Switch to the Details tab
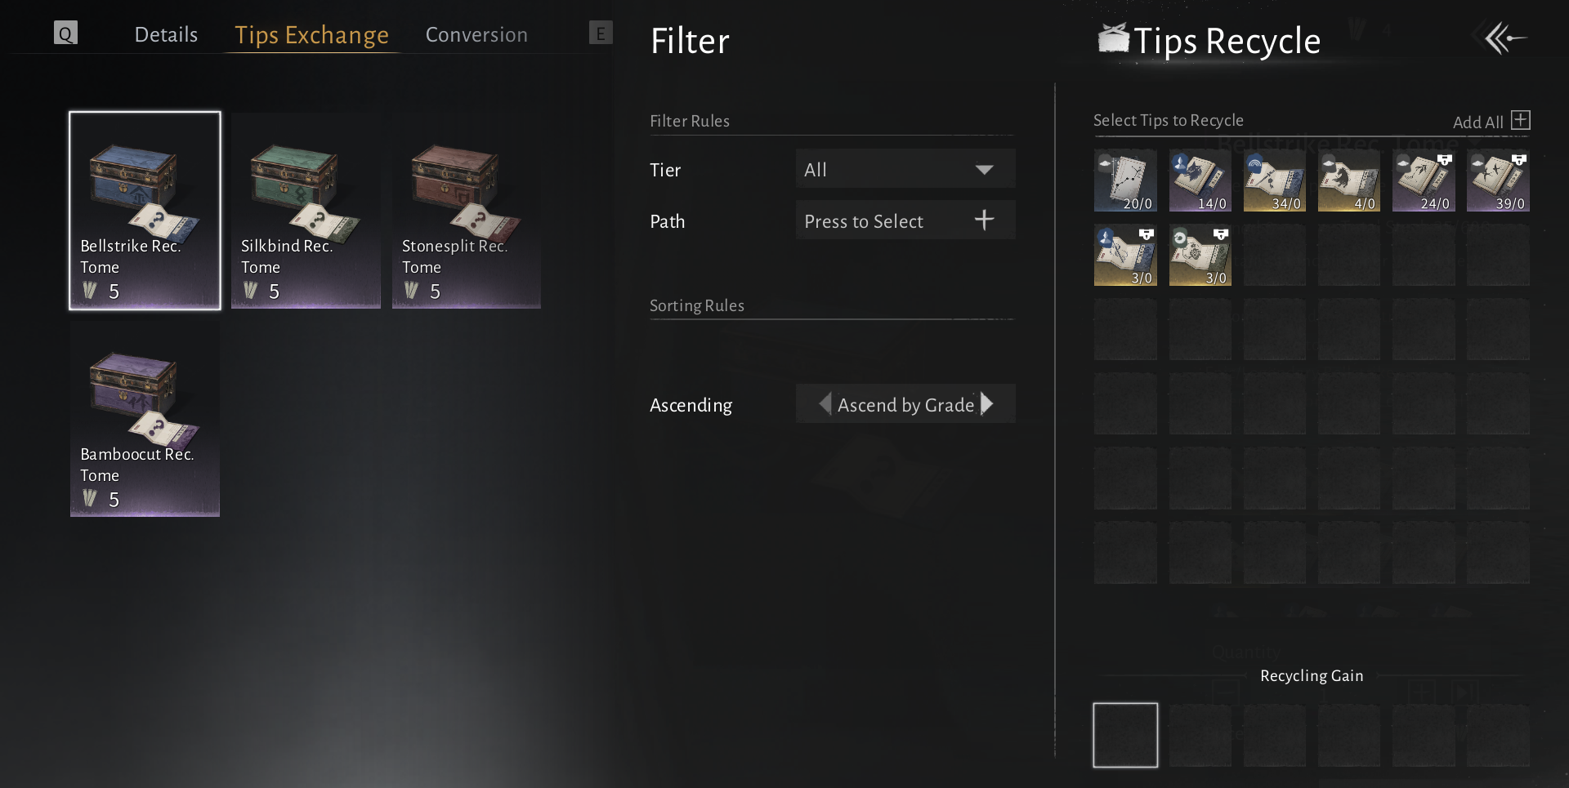Viewport: 1569px width, 788px height. coord(166,34)
